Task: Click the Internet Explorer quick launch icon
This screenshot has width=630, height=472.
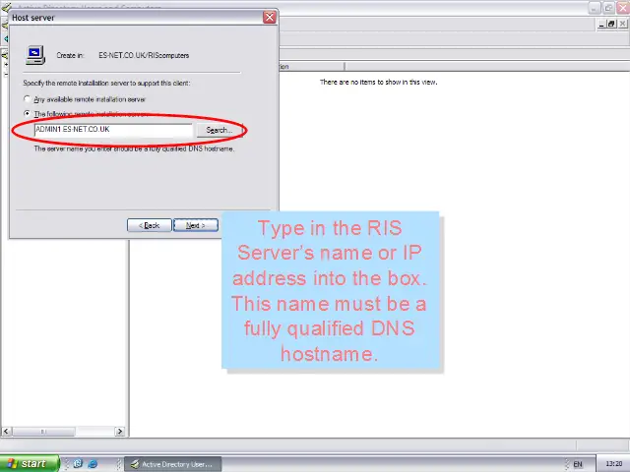Action: coord(94,463)
